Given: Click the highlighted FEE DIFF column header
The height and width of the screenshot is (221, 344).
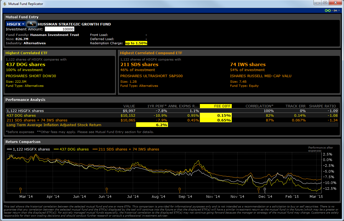Looking at the screenshot, I should [216, 106].
